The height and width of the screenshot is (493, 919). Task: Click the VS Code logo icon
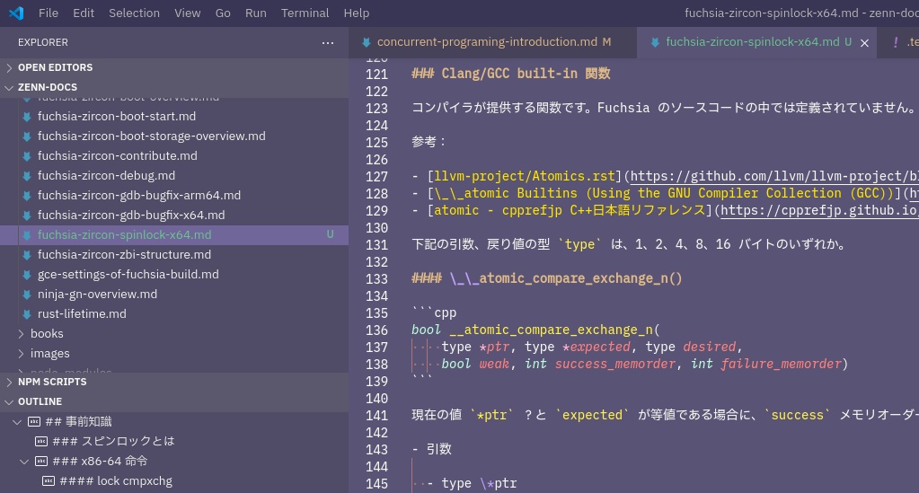[16, 13]
